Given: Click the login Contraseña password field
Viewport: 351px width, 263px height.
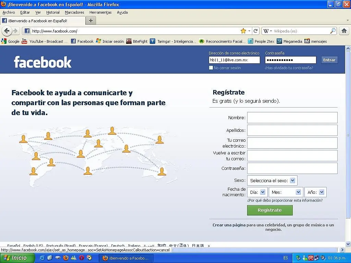Looking at the screenshot, I should click(x=291, y=60).
